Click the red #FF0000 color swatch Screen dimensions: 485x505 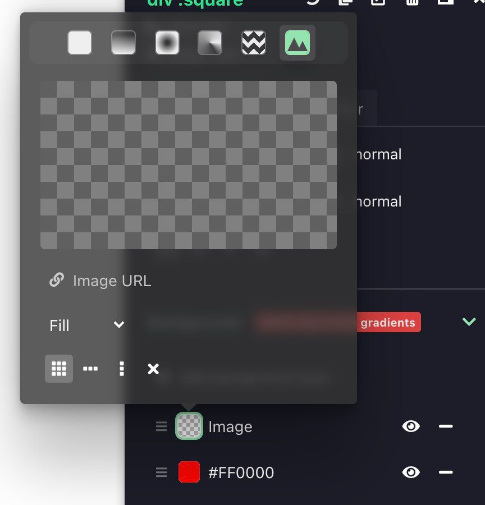tap(189, 472)
